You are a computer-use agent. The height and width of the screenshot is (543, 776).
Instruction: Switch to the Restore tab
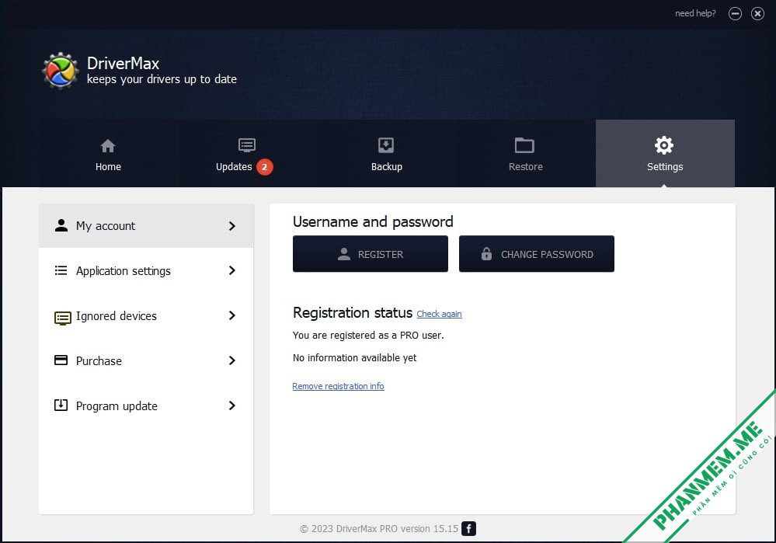(x=525, y=155)
